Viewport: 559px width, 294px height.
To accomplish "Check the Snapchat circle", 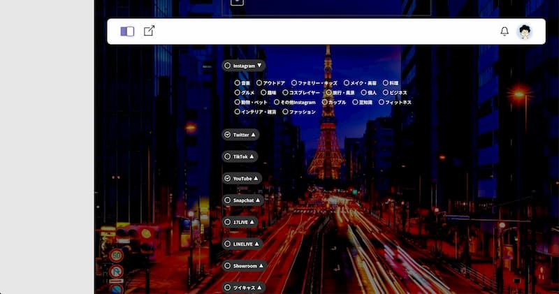I will point(228,200).
